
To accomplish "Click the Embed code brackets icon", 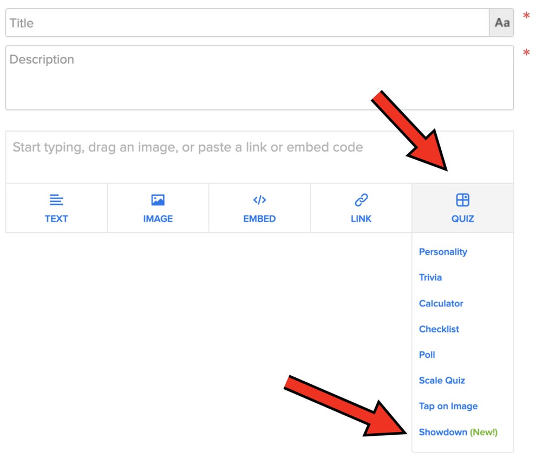I will (x=259, y=200).
